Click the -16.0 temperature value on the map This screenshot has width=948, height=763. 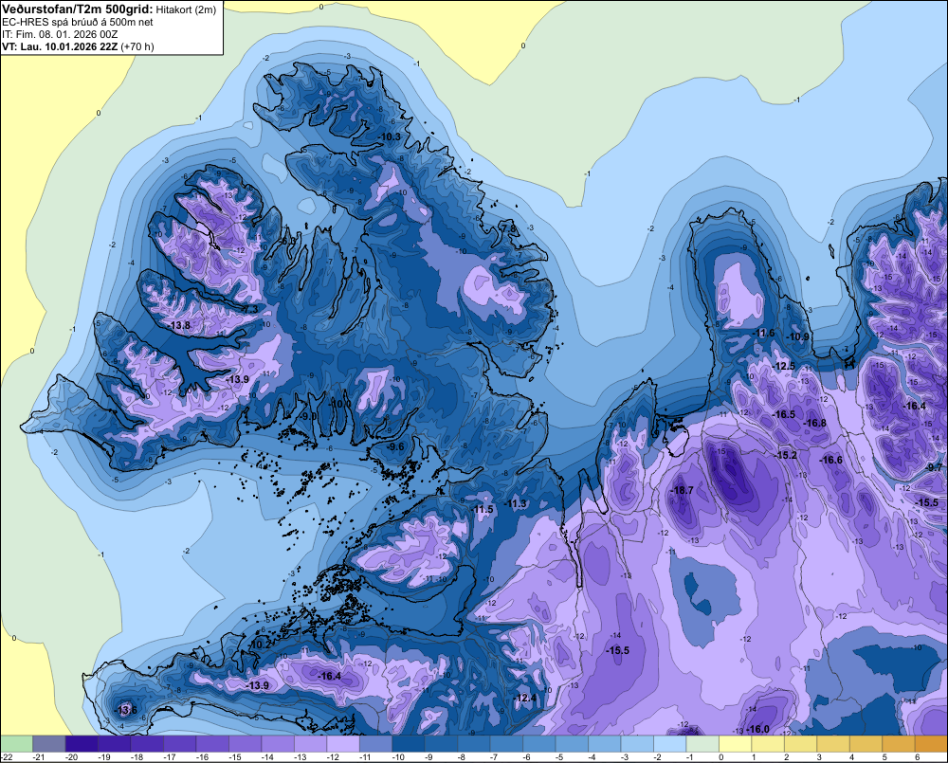[x=757, y=729]
